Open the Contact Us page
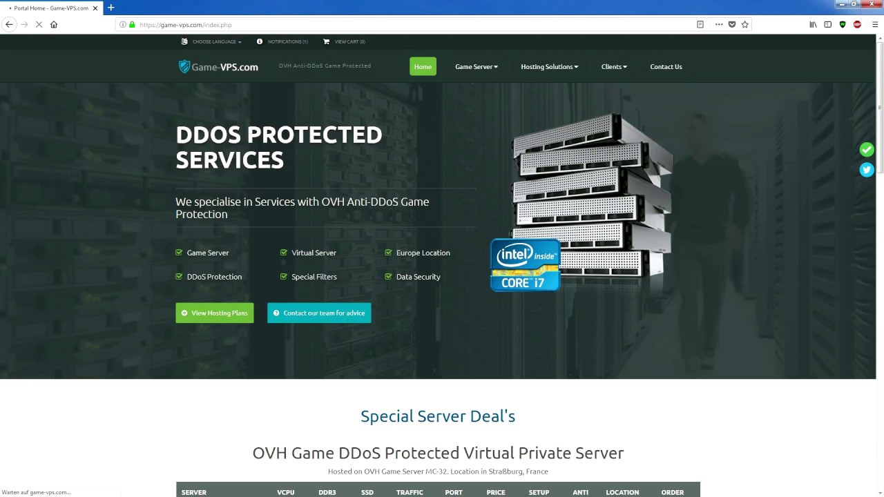 (x=666, y=67)
